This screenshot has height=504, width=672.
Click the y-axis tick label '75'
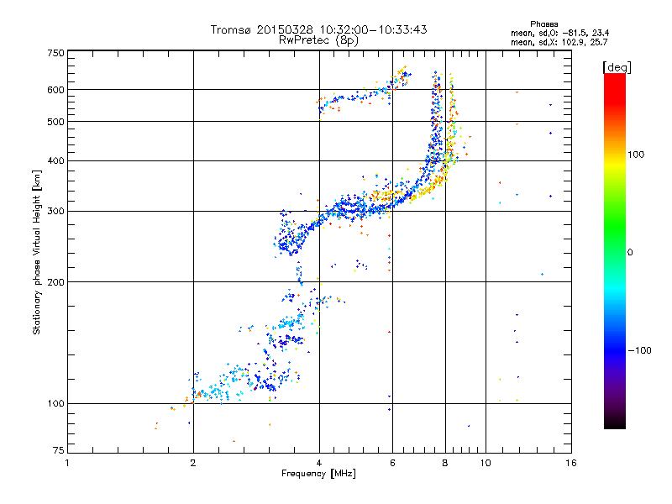[x=59, y=450]
